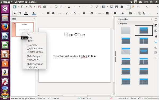The height and width of the screenshot is (100, 159).
Task: Open the Undo history dropdown arrow
Action: pos(79,7)
